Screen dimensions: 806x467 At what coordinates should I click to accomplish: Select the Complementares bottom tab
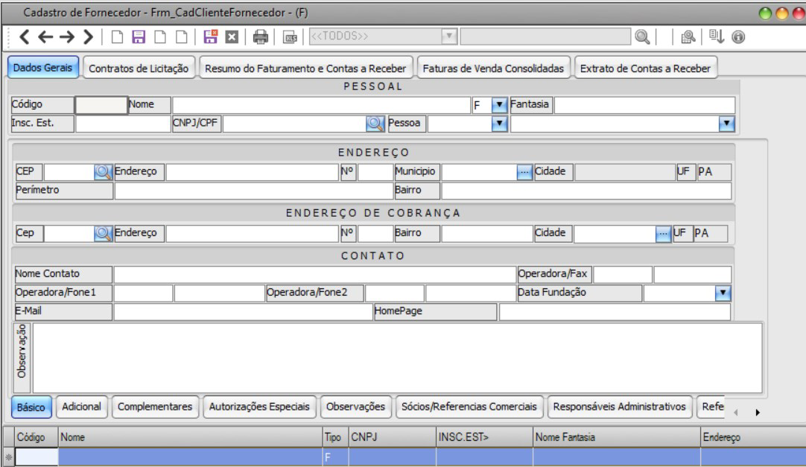tap(155, 407)
